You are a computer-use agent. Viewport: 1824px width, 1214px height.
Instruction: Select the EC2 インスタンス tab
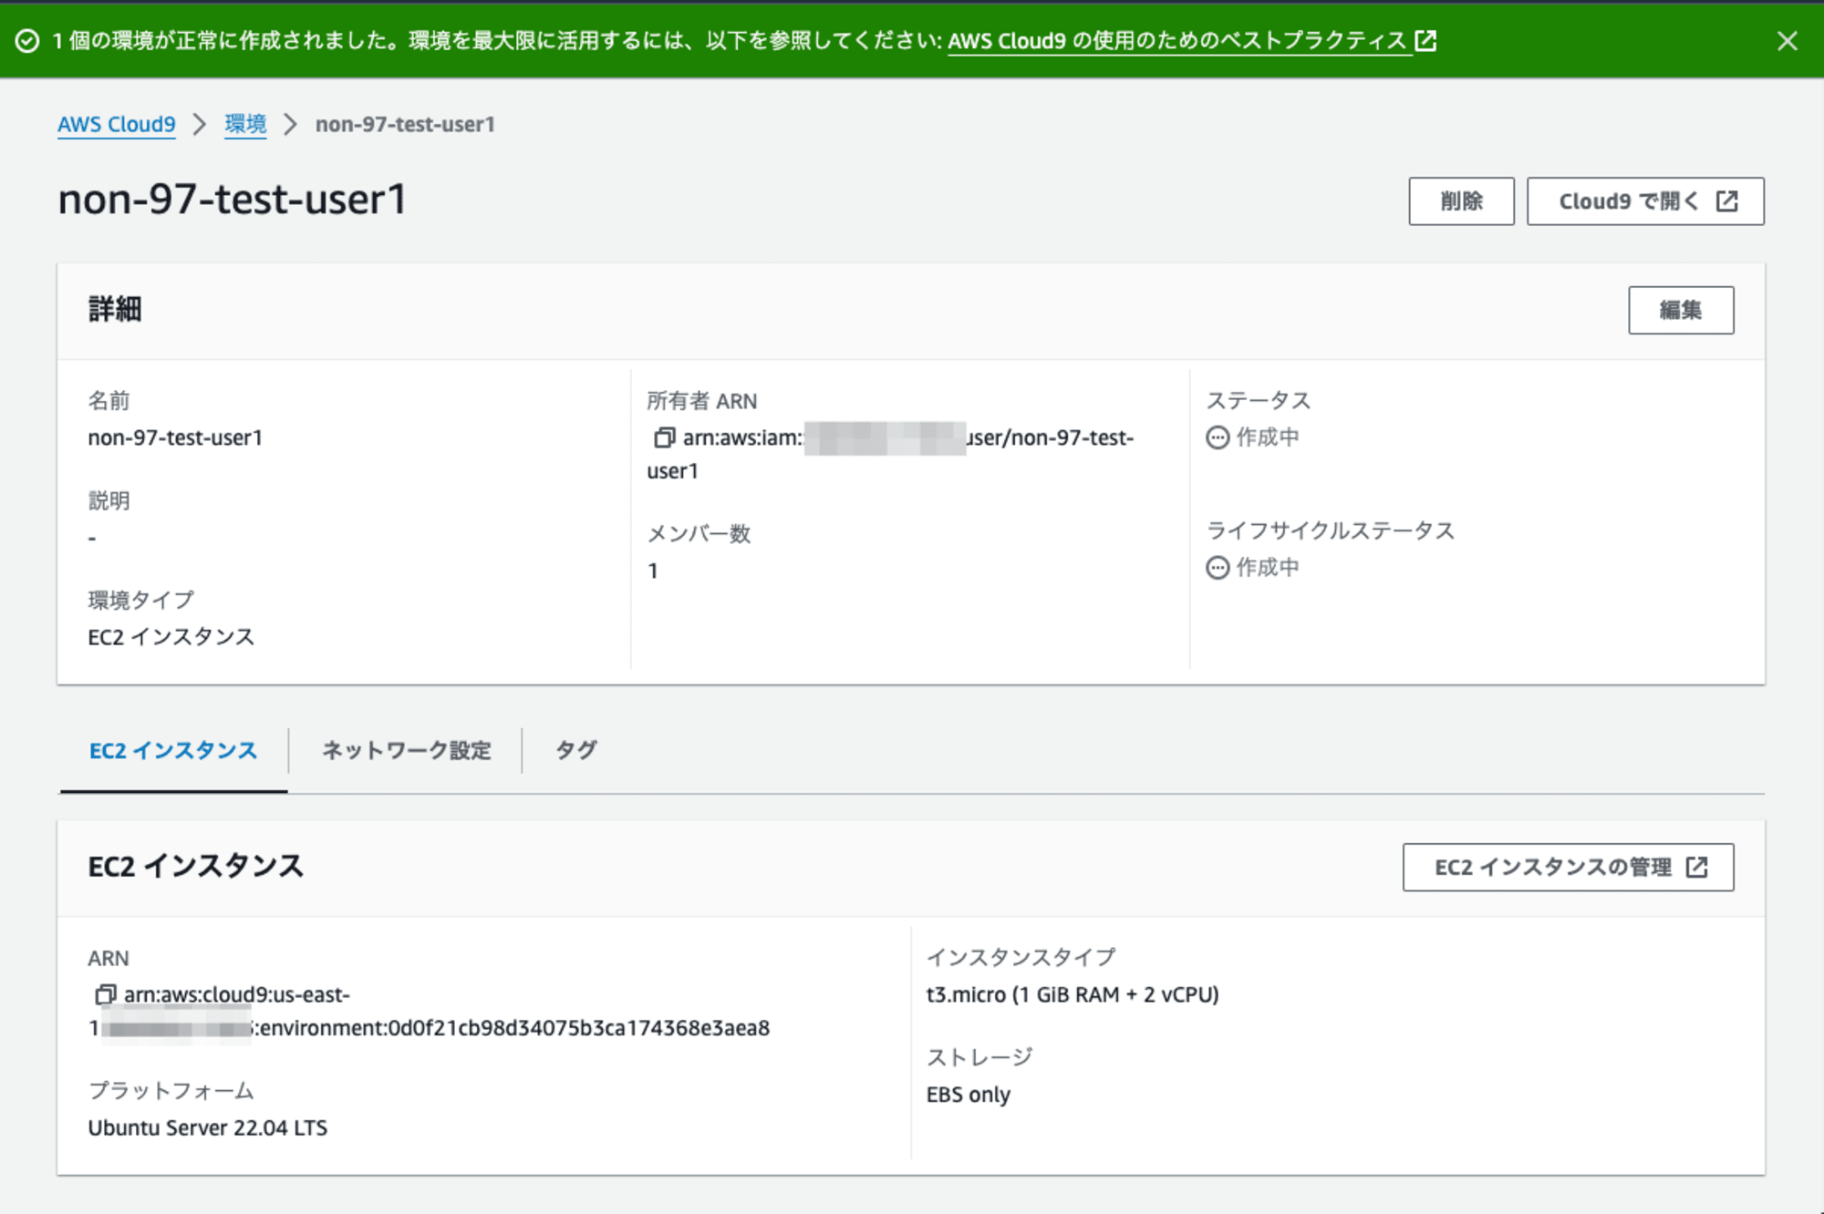point(173,751)
